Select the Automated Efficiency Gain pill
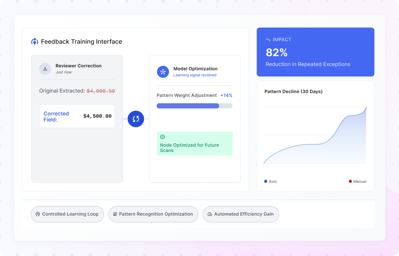This screenshot has height=256, width=399. 241,214
